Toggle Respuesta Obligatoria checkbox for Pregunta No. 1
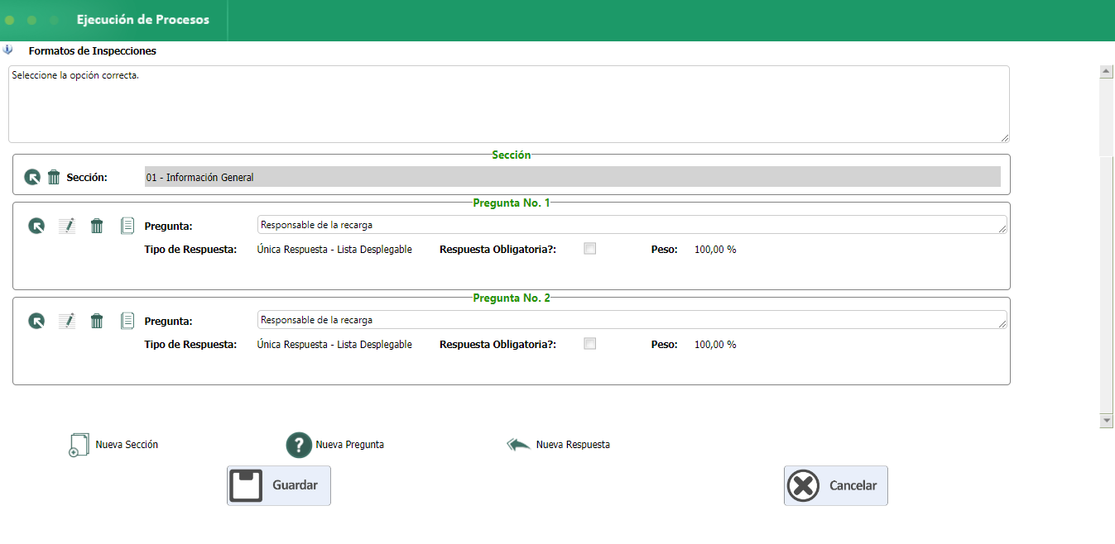 [590, 249]
